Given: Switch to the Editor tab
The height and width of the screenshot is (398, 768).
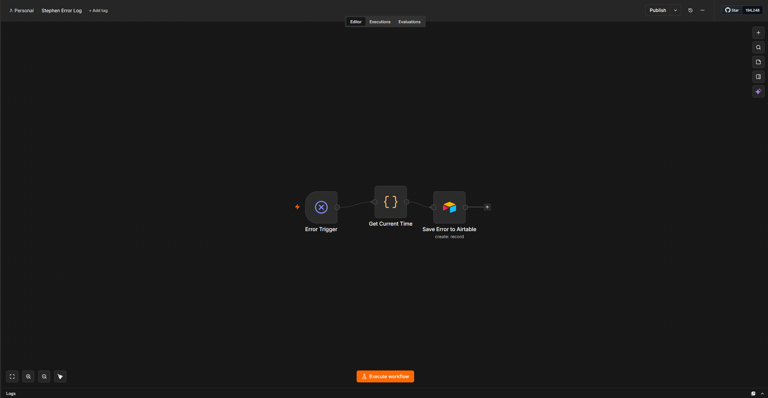Looking at the screenshot, I should [x=356, y=22].
